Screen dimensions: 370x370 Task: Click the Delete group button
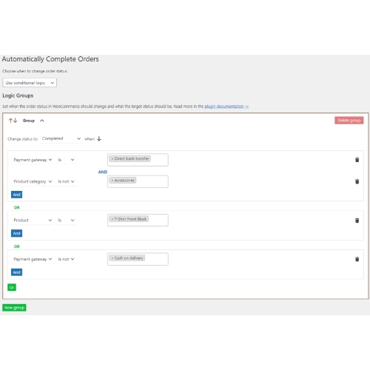pos(349,121)
